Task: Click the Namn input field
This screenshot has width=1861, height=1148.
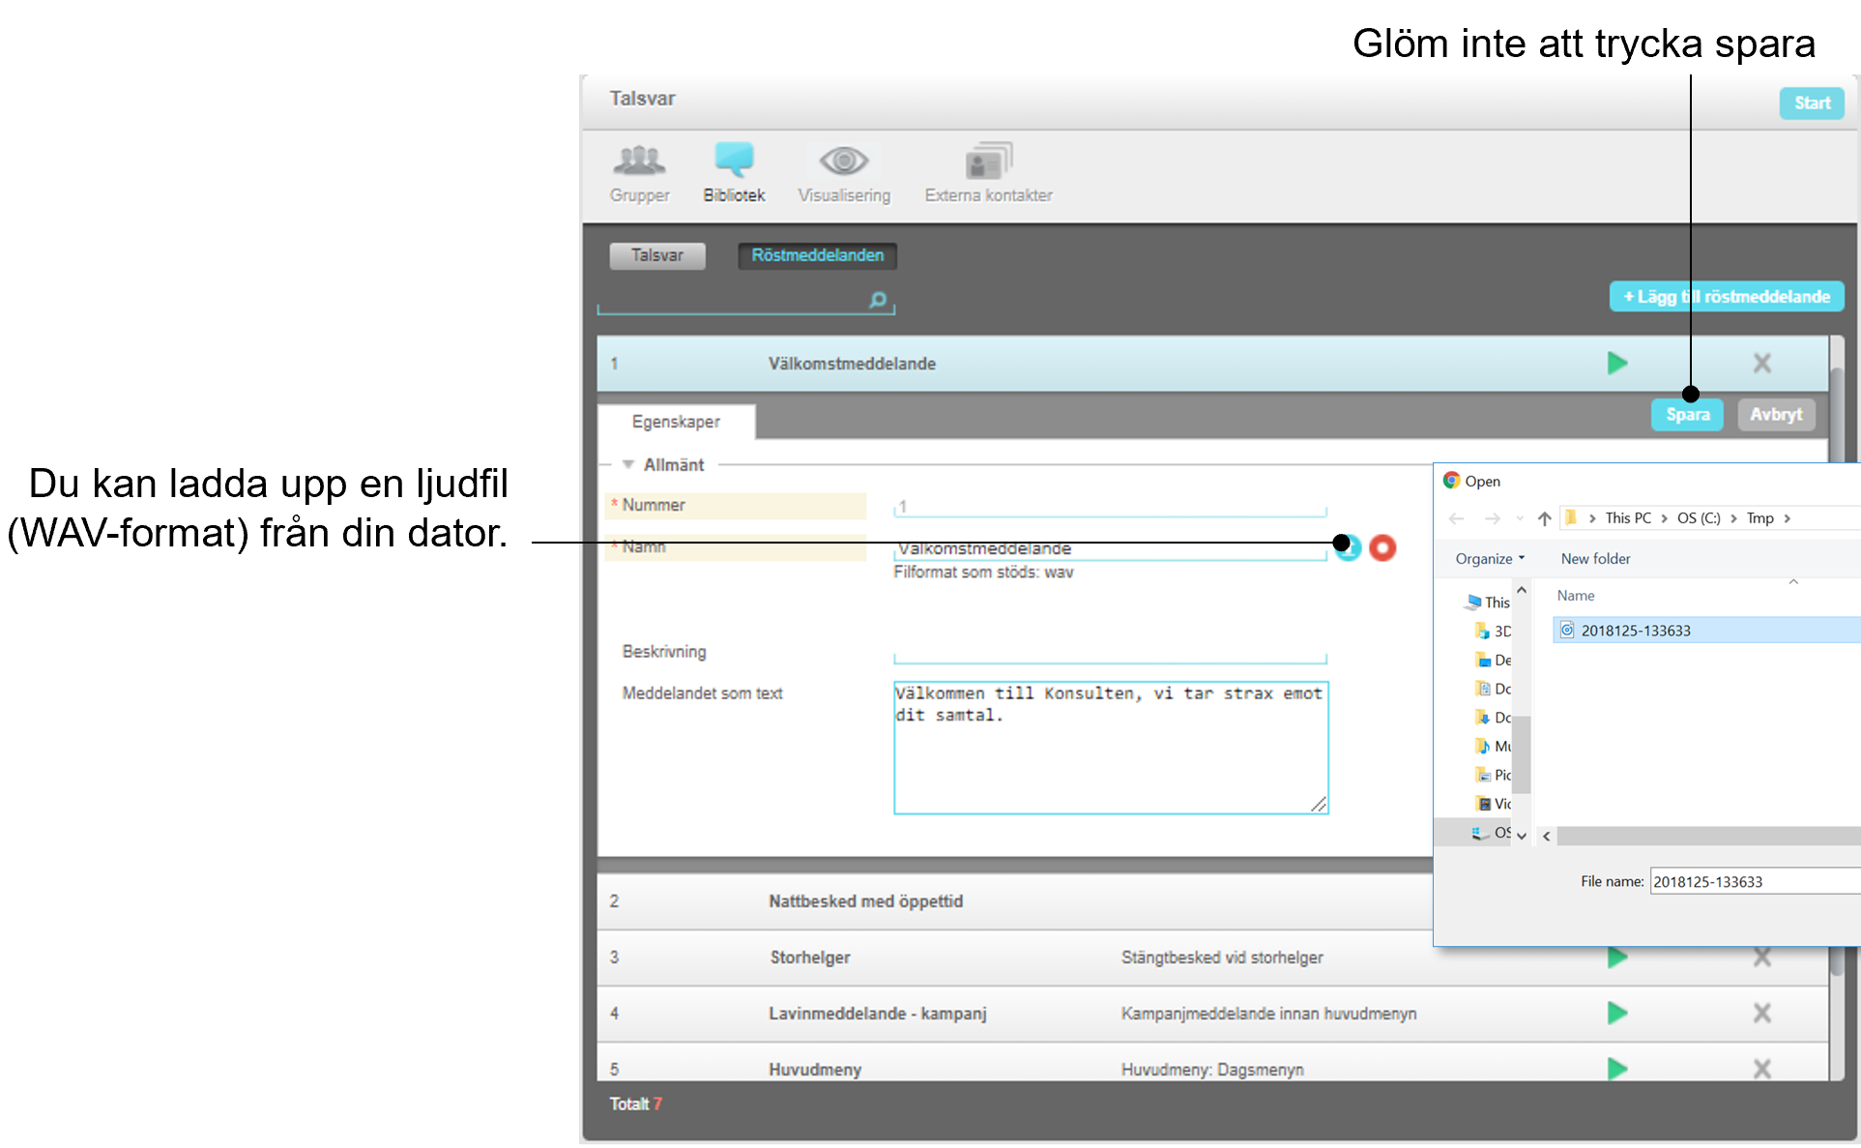Action: click(x=1110, y=548)
